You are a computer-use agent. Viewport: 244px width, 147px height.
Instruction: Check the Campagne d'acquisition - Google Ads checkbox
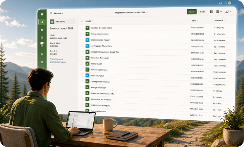click(x=82, y=51)
